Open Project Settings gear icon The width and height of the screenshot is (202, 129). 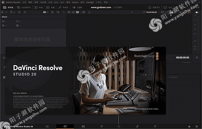pyautogui.click(x=197, y=126)
